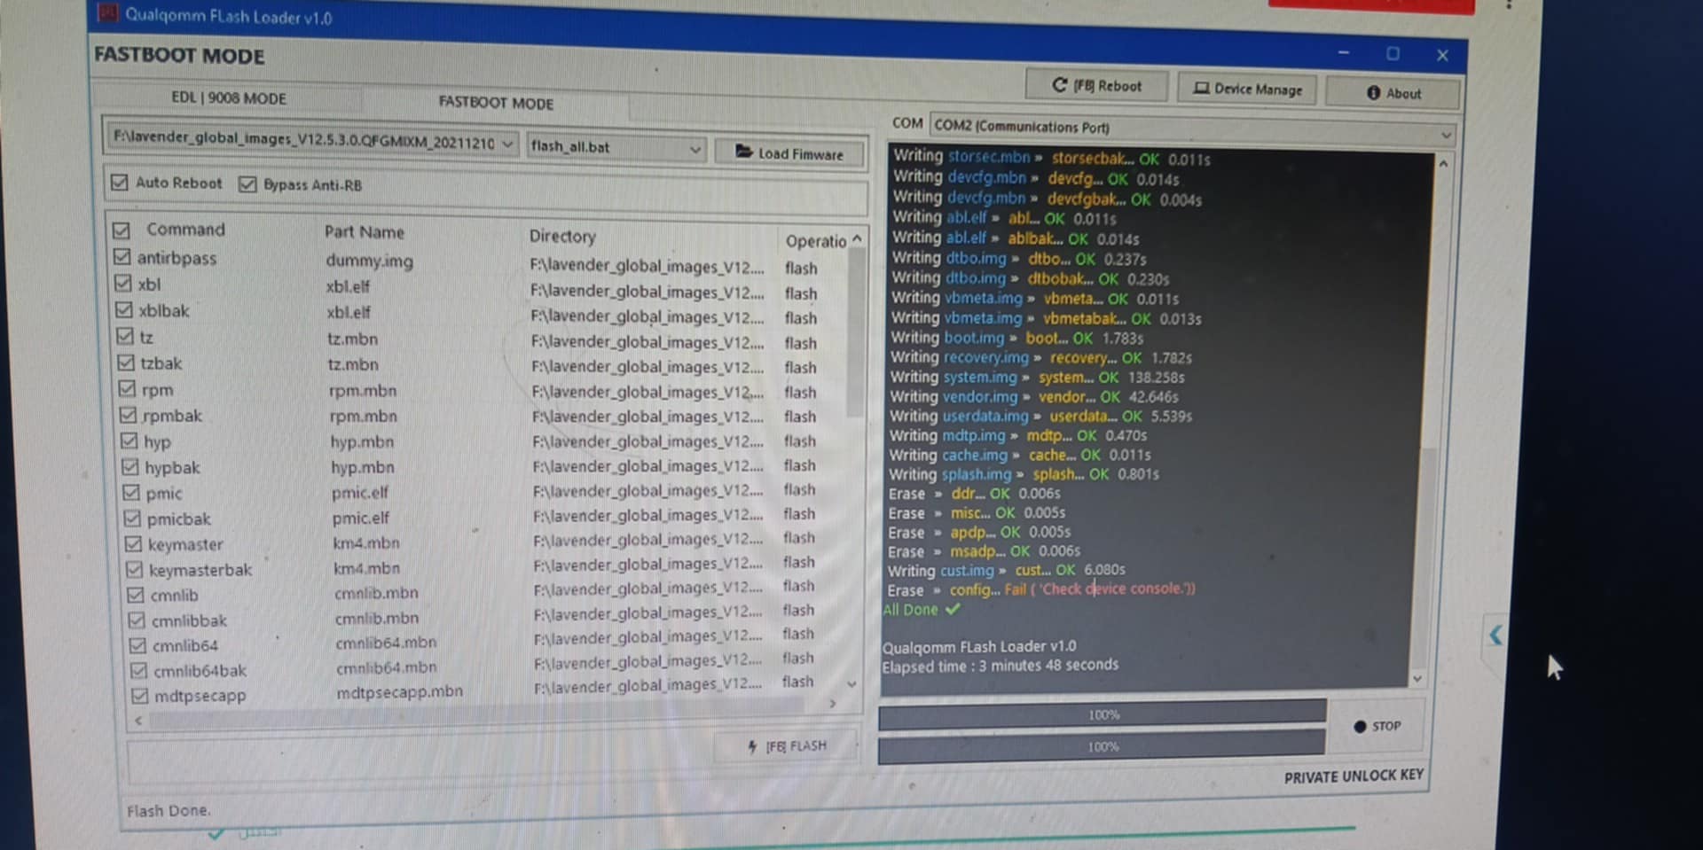Uncheck the xbl partition

point(123,284)
